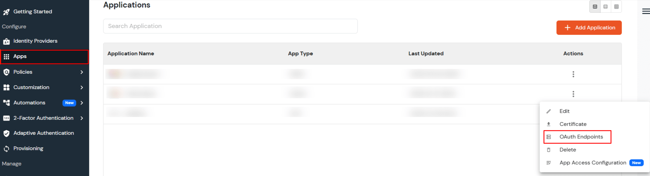Switch to the grid tile view
The height and width of the screenshot is (176, 650).
[x=616, y=7]
